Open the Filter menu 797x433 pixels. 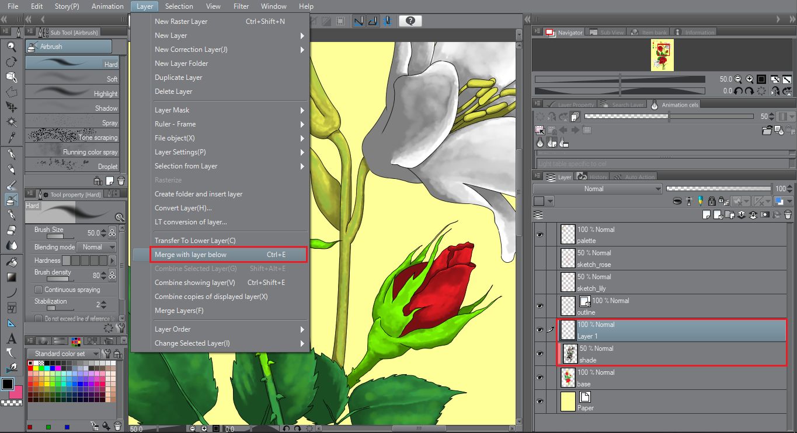[x=241, y=6]
